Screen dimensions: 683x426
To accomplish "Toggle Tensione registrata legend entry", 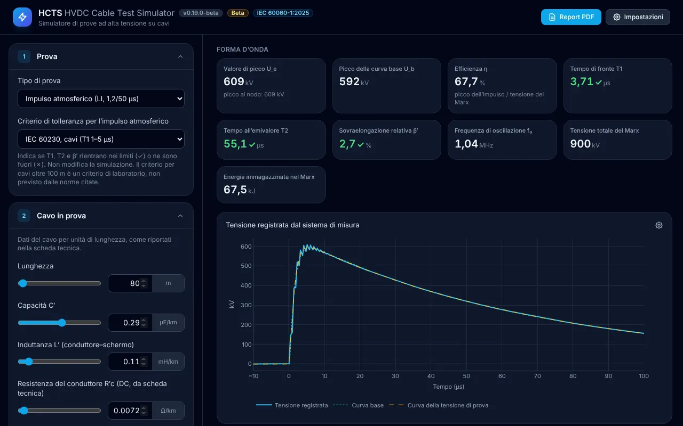I will 292,405.
